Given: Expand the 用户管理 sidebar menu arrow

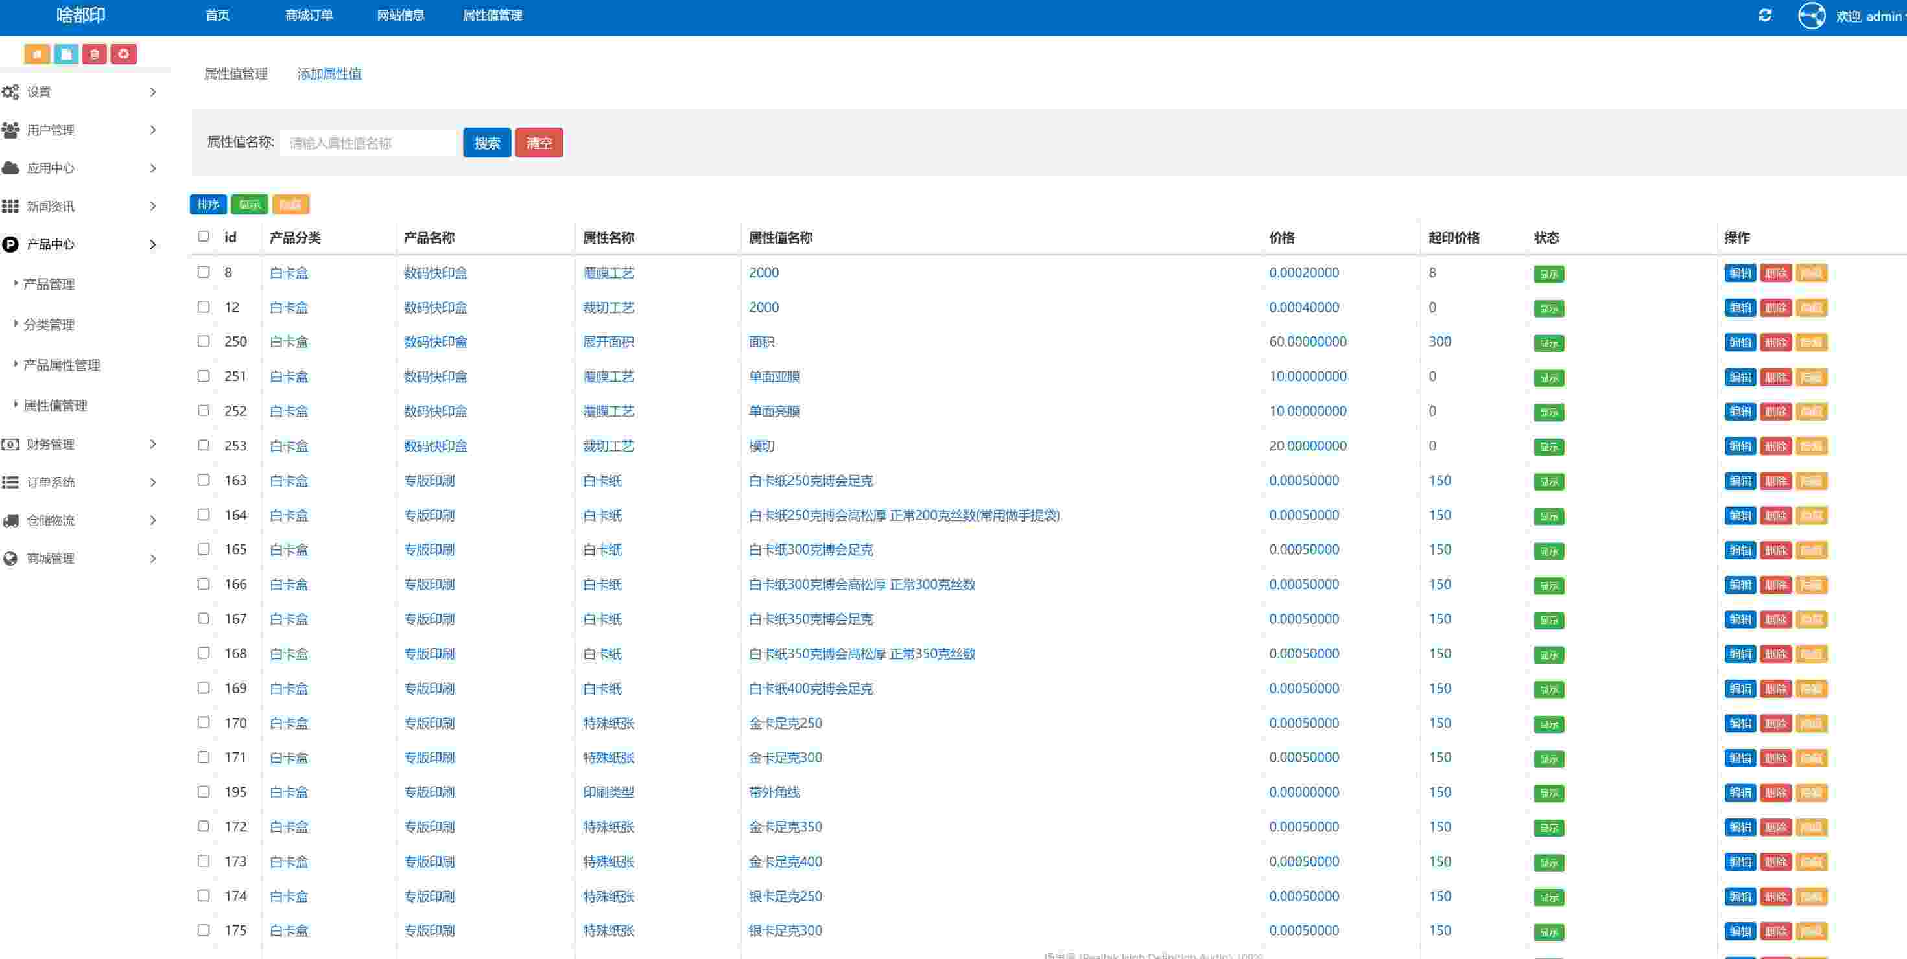Looking at the screenshot, I should [x=152, y=130].
